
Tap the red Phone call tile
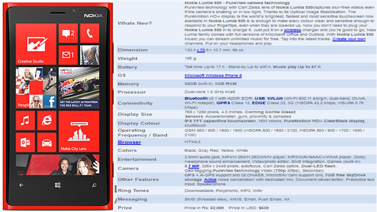pos(89,33)
